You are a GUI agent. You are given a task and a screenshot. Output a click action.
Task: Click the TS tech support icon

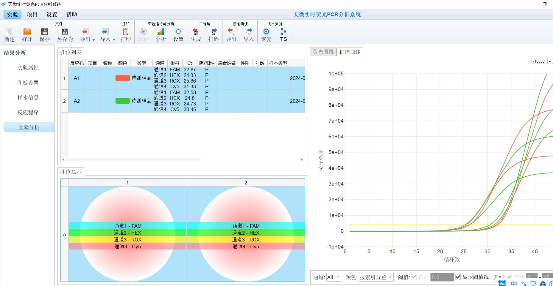[283, 31]
